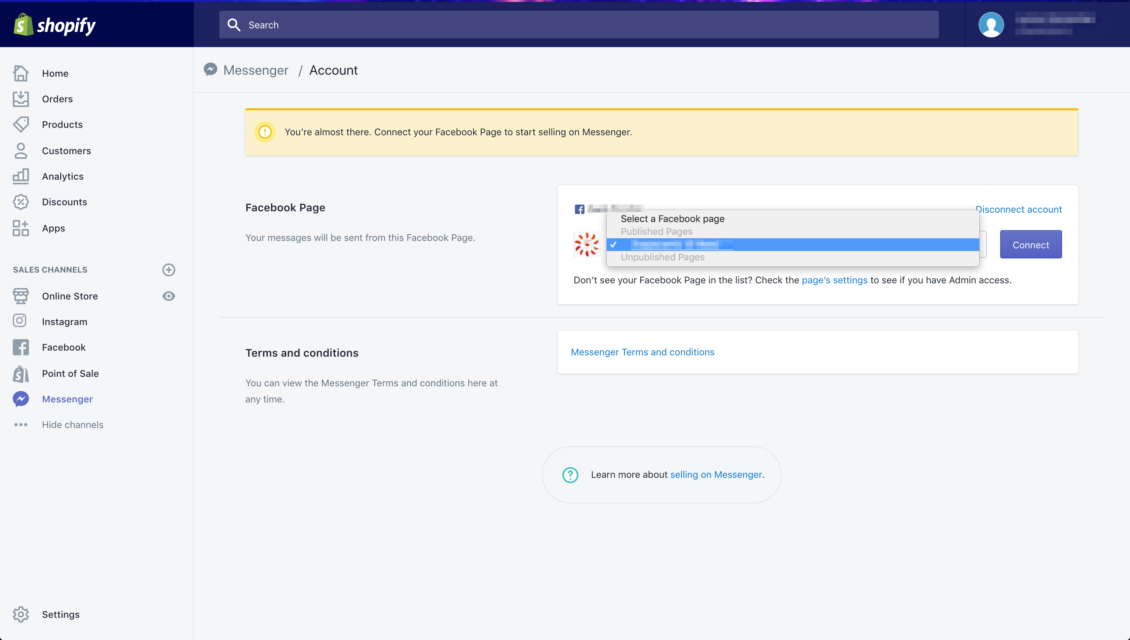This screenshot has width=1130, height=640.
Task: Choose the highlighted published page option
Action: click(793, 244)
